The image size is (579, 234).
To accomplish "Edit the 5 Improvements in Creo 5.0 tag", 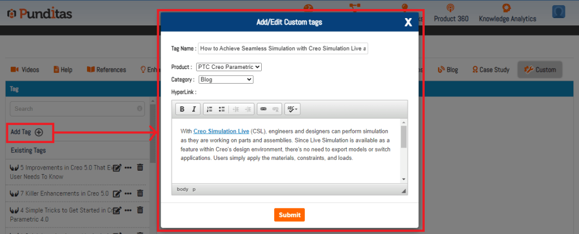I will tap(118, 168).
